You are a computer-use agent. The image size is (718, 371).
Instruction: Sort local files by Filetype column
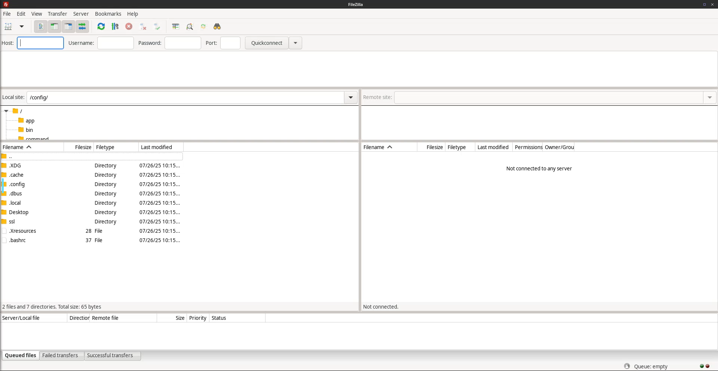click(x=116, y=147)
